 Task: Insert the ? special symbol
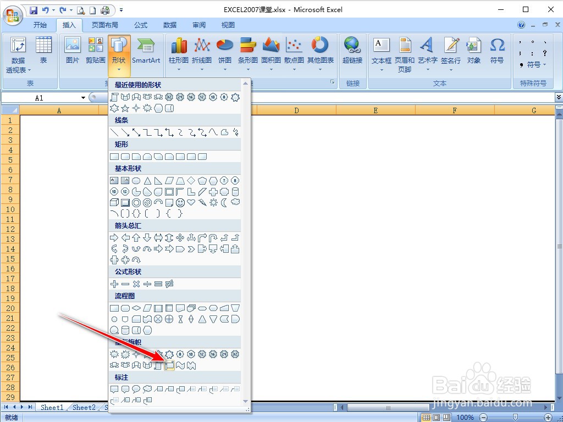tap(545, 53)
